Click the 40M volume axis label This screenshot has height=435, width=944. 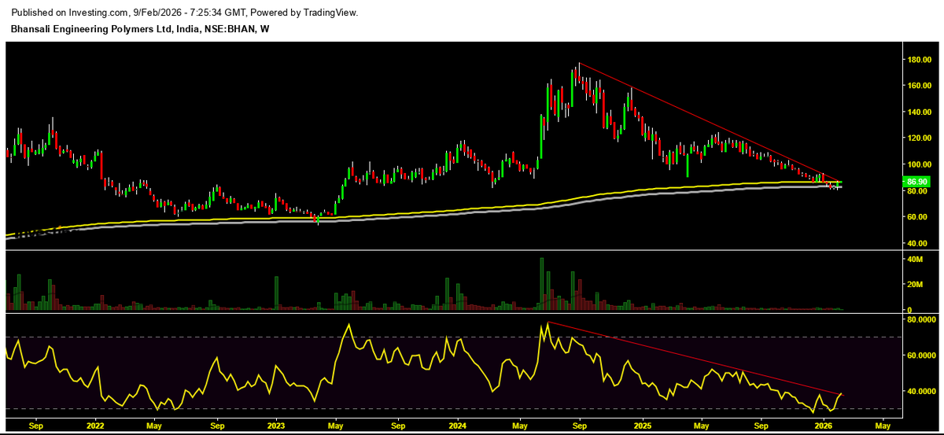pos(915,259)
